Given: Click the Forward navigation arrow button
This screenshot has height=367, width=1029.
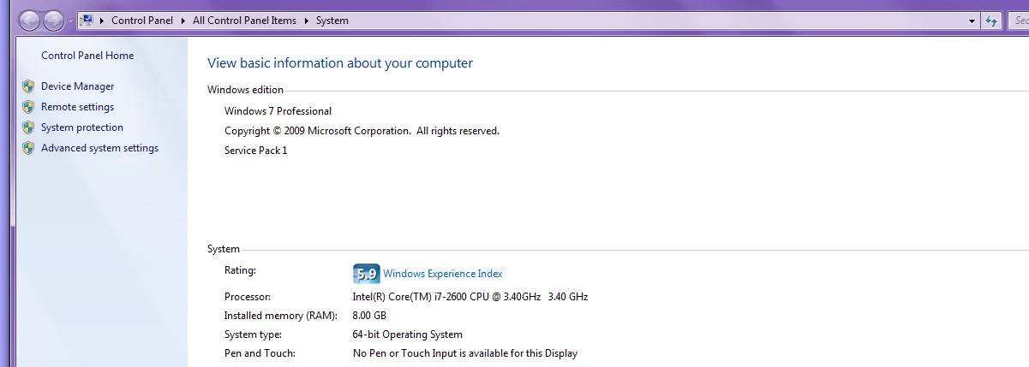Looking at the screenshot, I should (53, 19).
